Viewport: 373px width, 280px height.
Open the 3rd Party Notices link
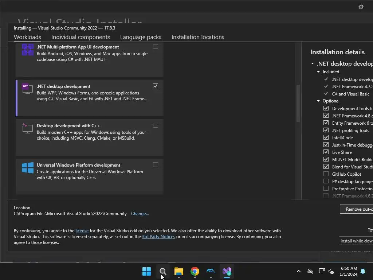(158, 237)
